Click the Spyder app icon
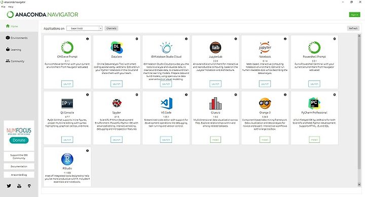365x197 pixels. (117, 103)
